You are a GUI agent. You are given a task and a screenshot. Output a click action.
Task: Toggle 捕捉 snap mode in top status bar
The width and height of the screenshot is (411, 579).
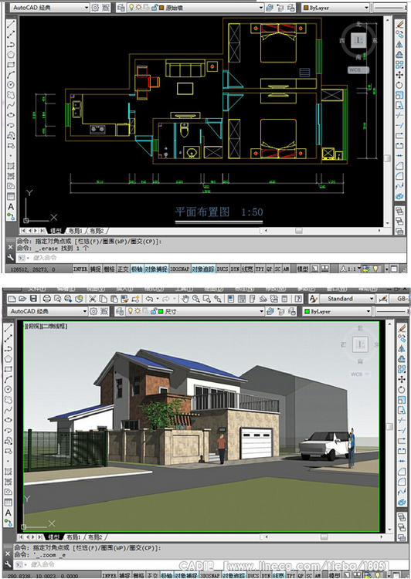[95, 269]
